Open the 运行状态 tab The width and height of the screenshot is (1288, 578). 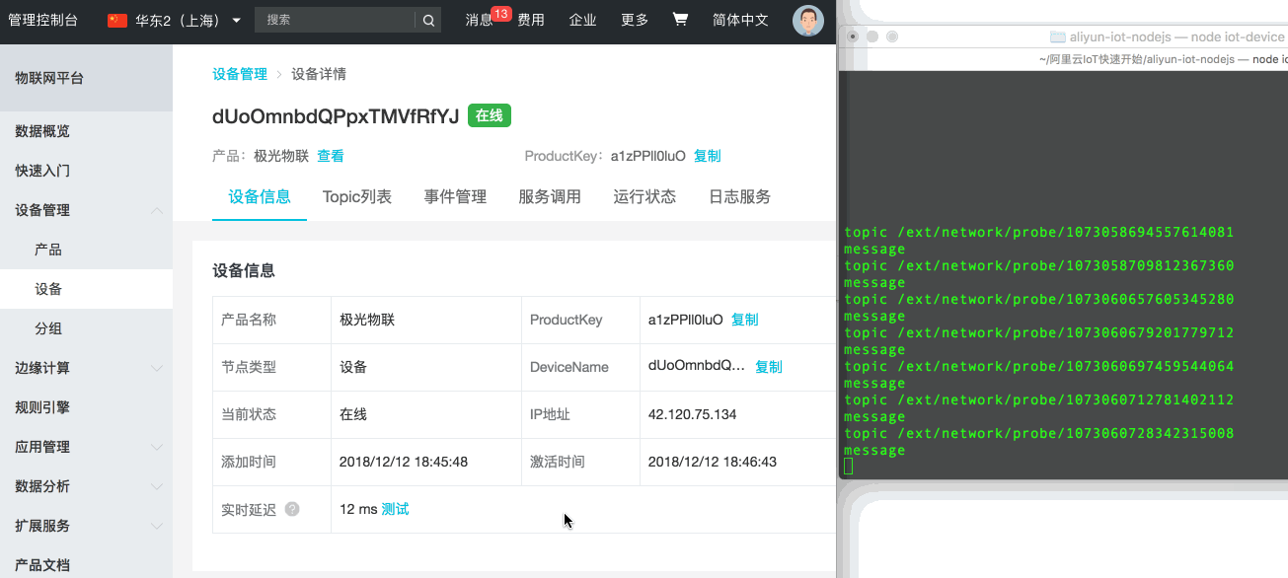(644, 195)
